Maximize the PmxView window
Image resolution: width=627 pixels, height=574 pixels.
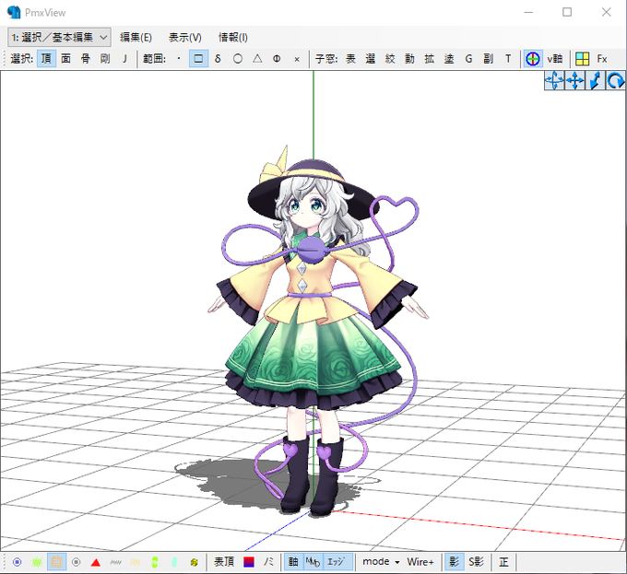pos(567,12)
